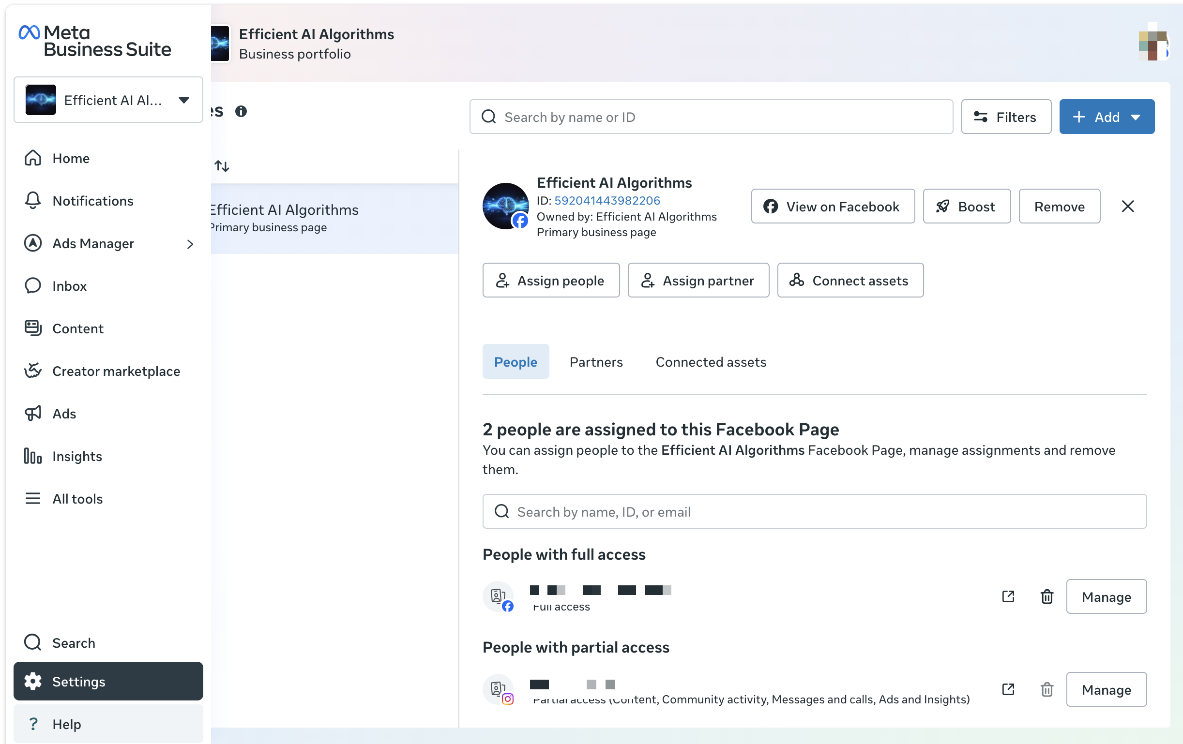Click trash icon for partial access person
Screen dimensions: 1183x744
1047,689
